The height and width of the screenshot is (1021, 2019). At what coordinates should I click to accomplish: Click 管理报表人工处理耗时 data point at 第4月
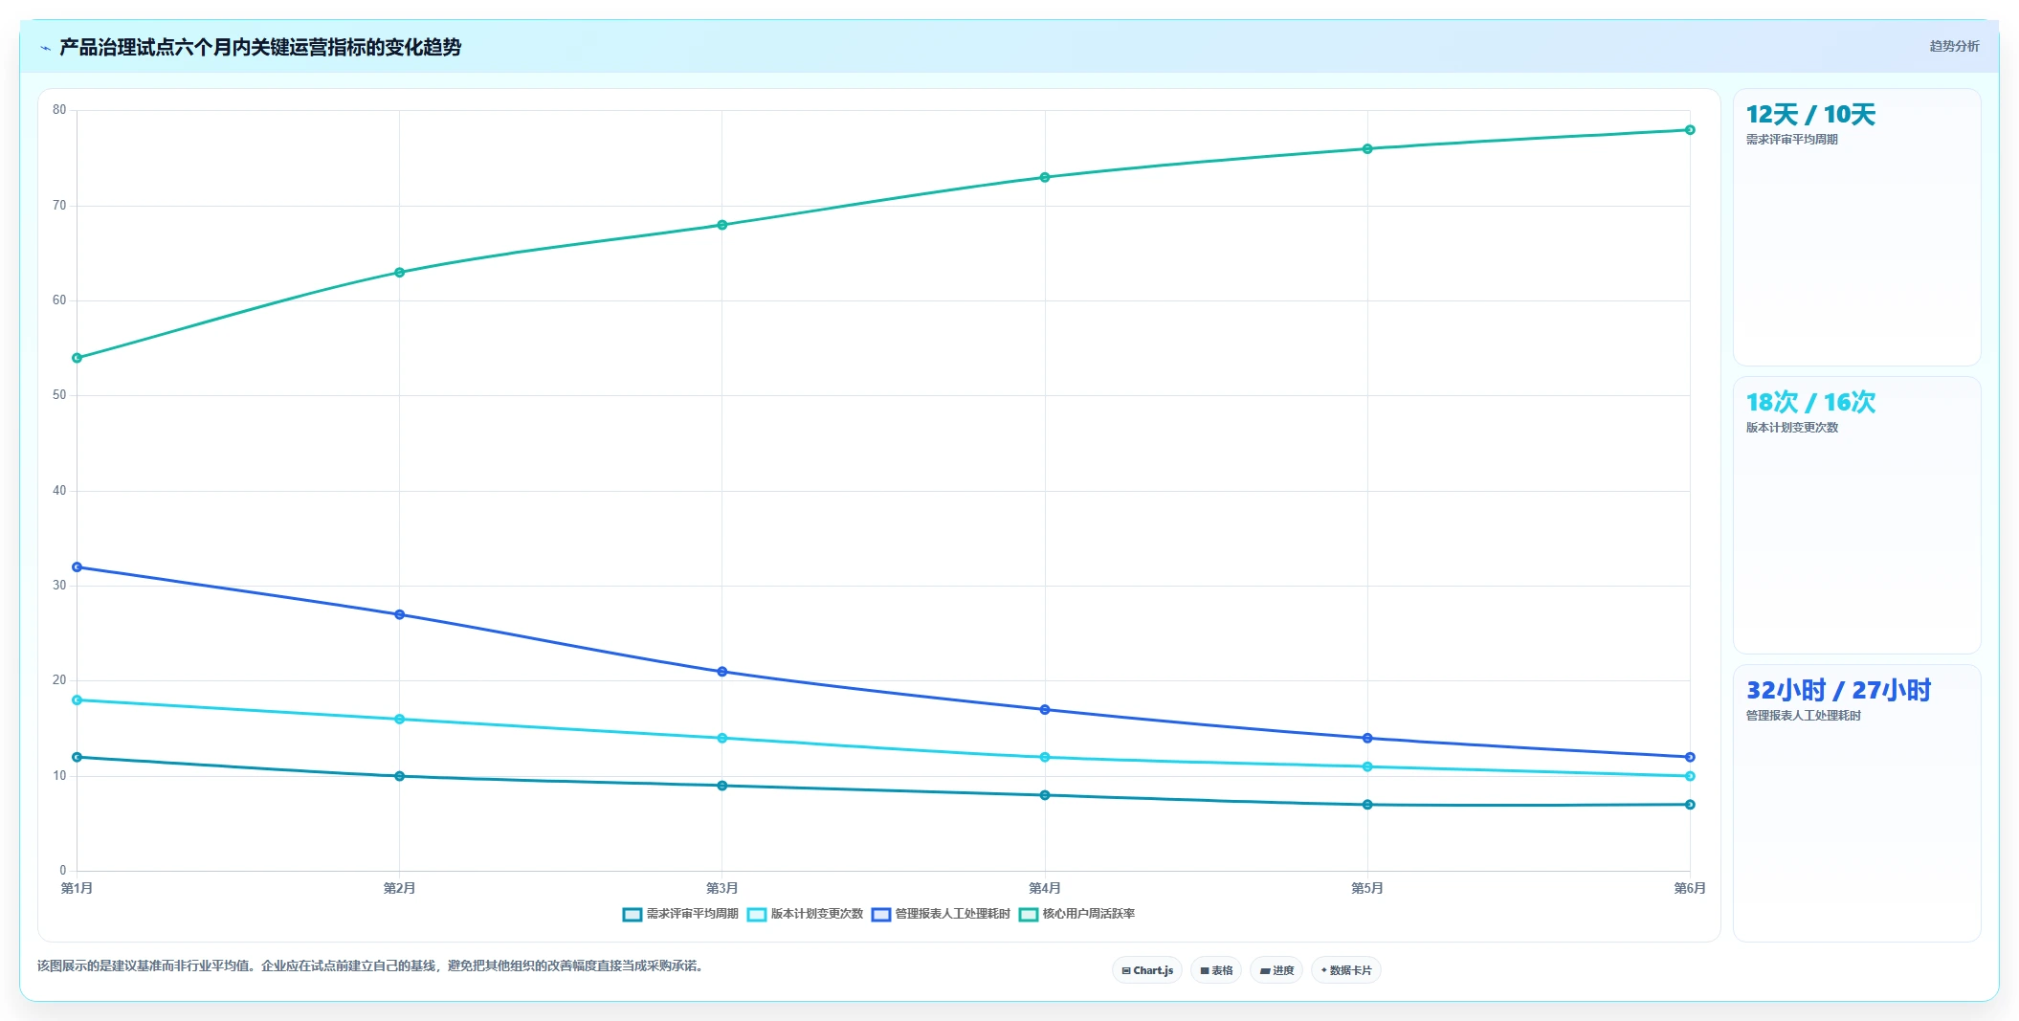click(x=1045, y=710)
